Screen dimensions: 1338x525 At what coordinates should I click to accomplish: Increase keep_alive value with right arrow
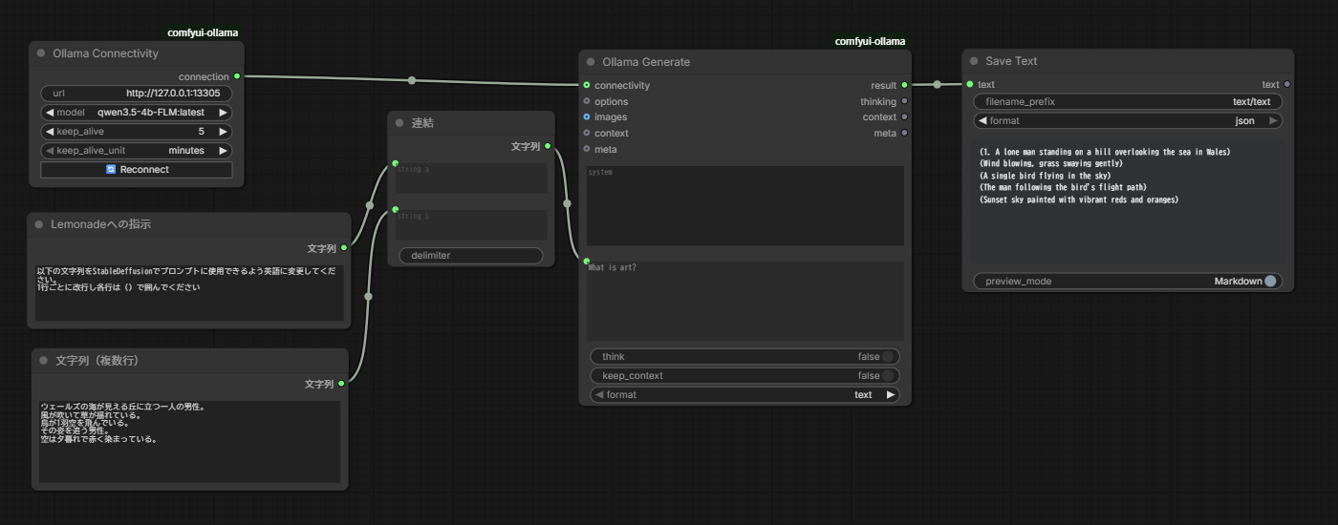click(x=224, y=131)
